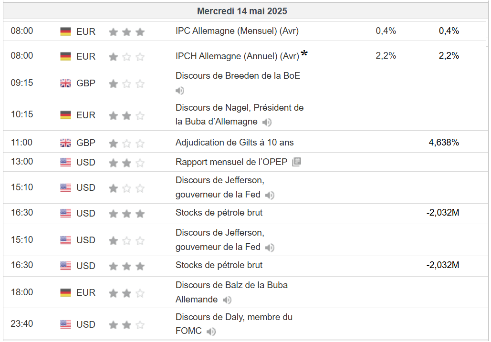Screen dimensions: 491x342
Task: Open the IPC Allemagne (Mensuel) (Avr) event
Action: tap(237, 31)
